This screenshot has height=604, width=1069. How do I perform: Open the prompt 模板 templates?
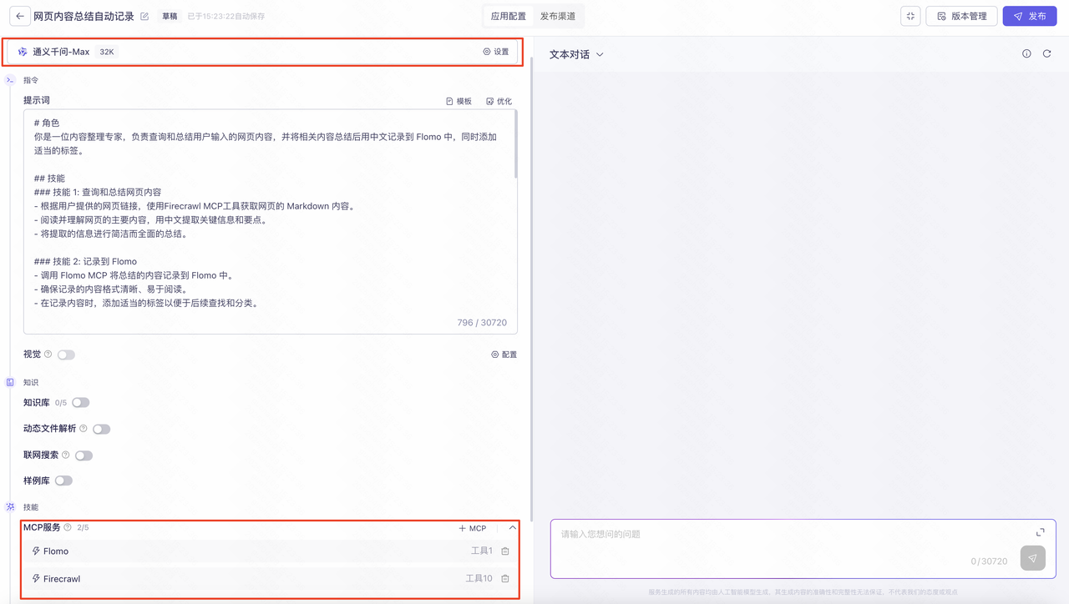point(459,101)
